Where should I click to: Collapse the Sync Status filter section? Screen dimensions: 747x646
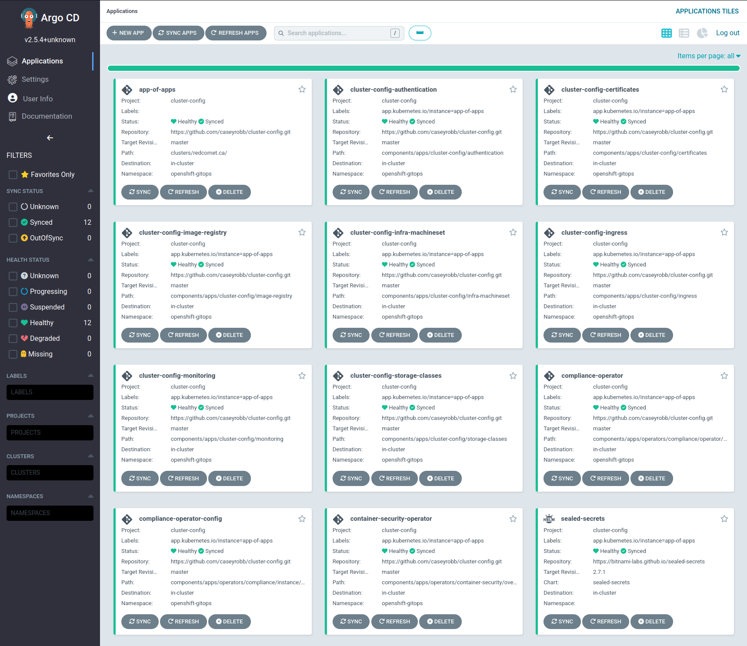point(90,191)
